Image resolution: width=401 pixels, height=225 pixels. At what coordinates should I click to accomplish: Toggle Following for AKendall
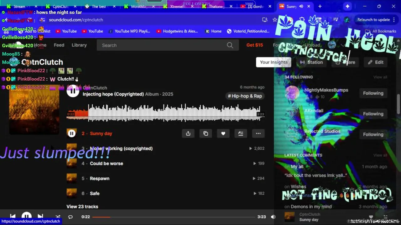[x=373, y=114]
